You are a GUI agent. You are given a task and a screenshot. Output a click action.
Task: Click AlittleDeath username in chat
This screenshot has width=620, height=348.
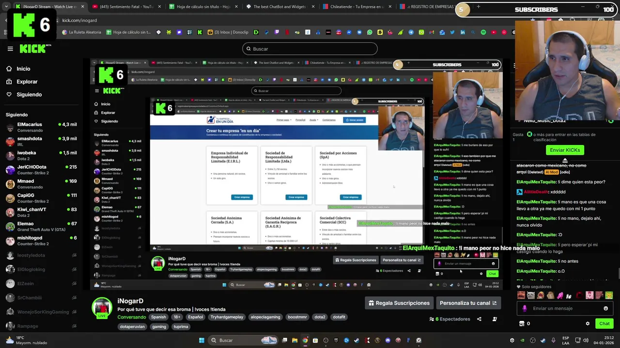(x=536, y=192)
